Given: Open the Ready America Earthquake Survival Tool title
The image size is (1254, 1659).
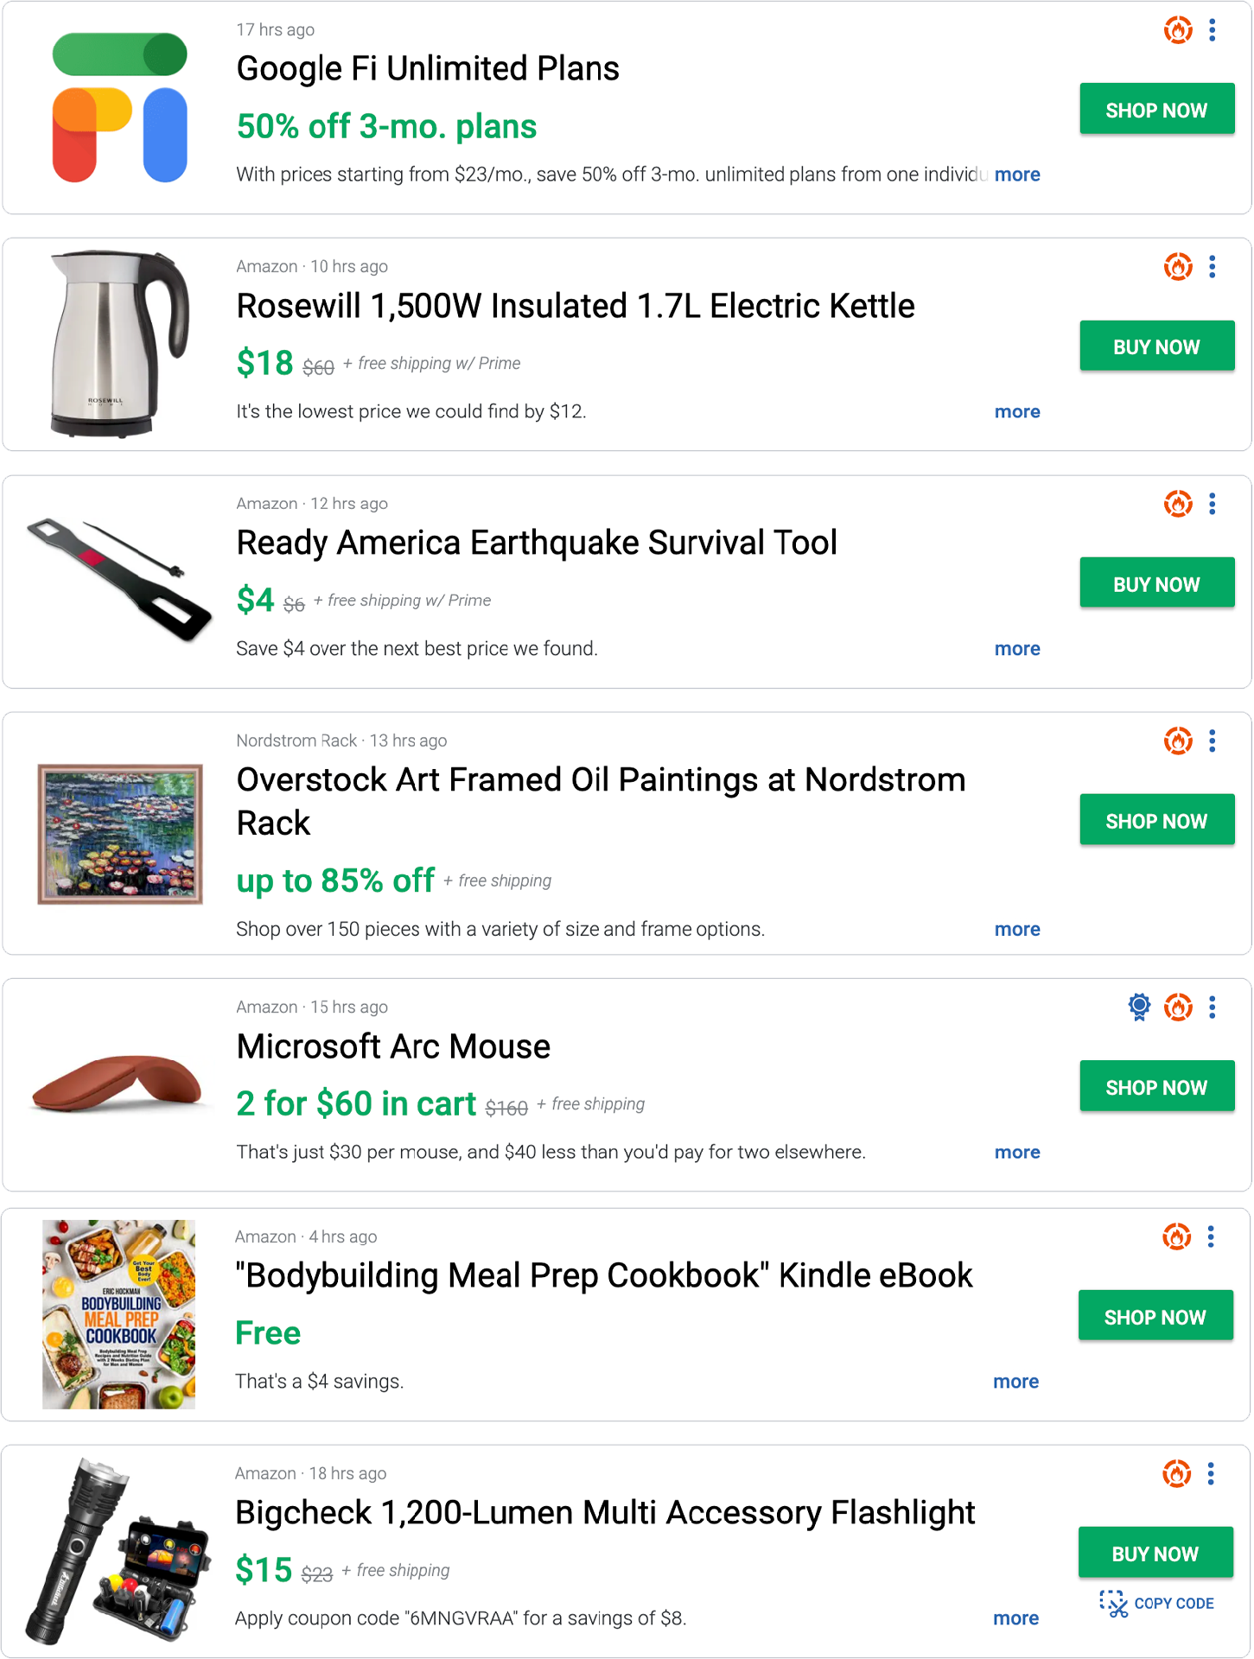Looking at the screenshot, I should point(537,543).
